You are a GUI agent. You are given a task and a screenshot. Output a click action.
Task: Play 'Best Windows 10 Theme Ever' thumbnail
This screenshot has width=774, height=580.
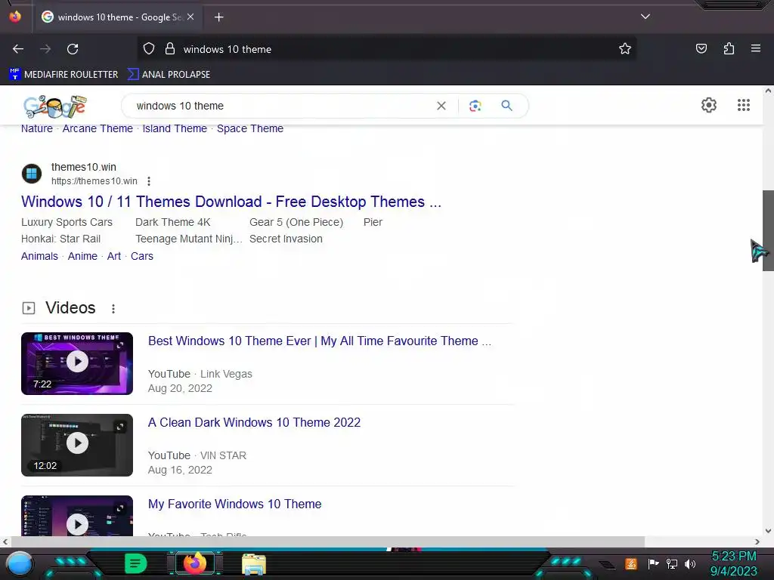pos(77,363)
